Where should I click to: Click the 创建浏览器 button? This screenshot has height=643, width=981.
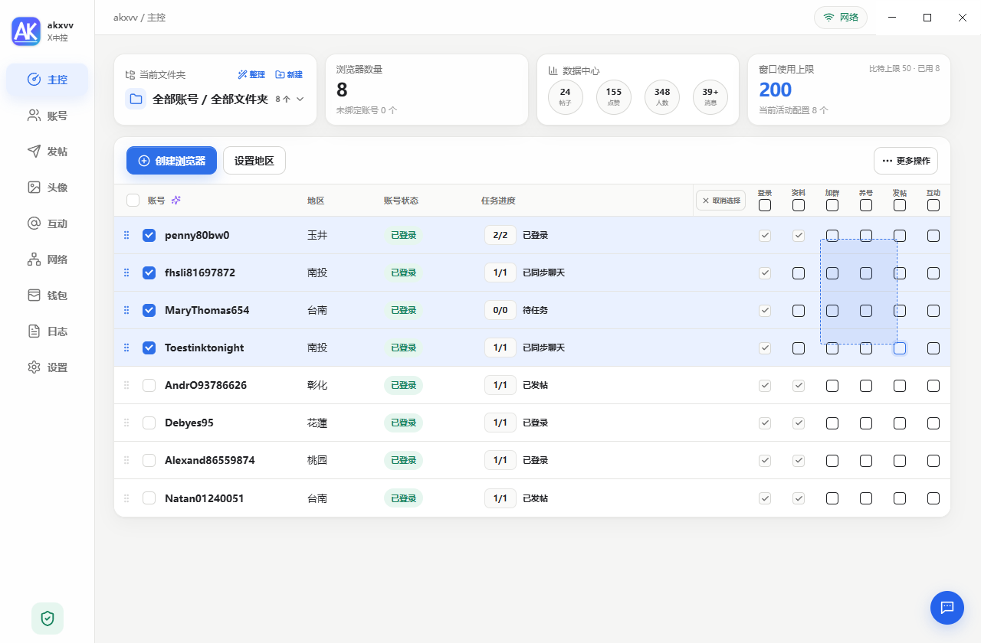(x=172, y=161)
